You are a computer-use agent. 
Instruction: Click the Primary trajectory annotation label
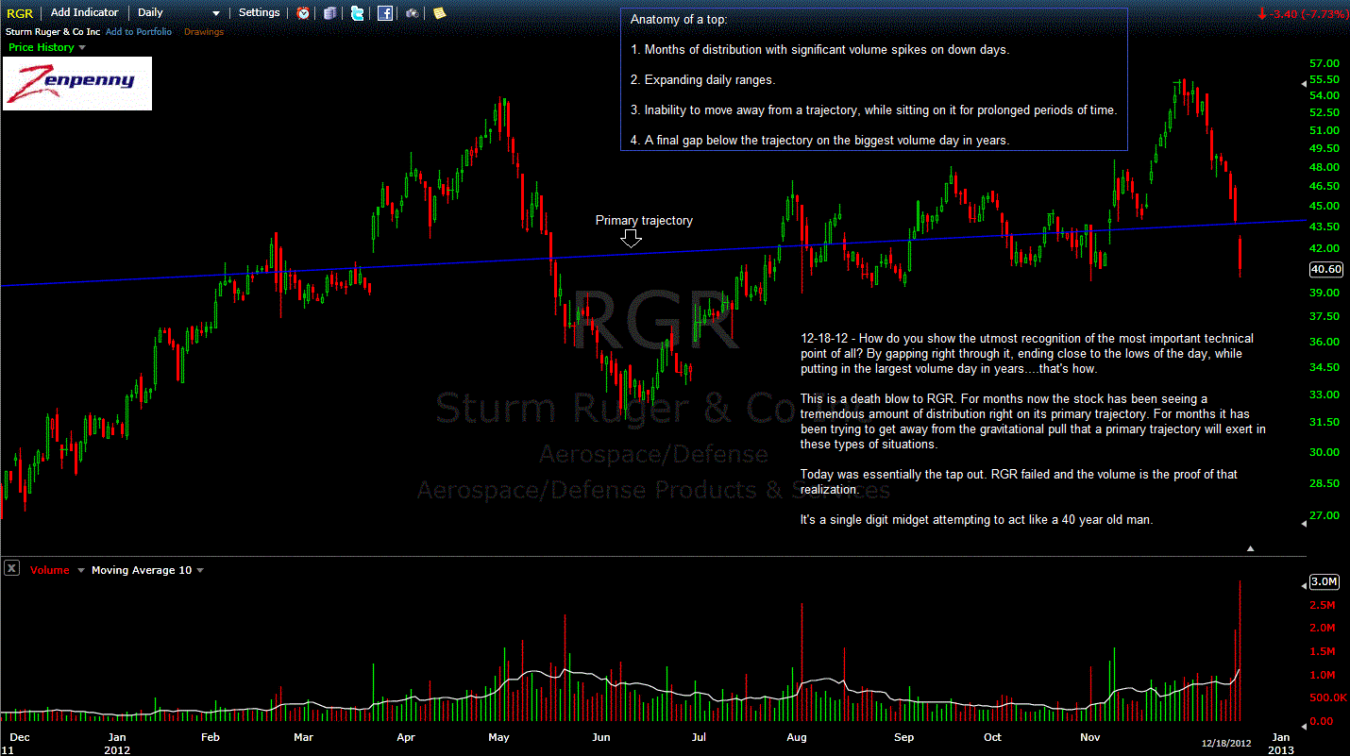pos(644,221)
